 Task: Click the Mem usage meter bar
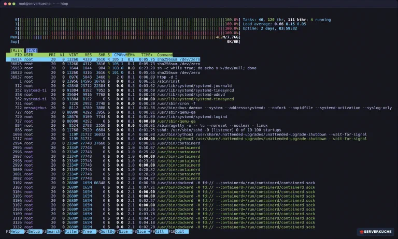125,37
